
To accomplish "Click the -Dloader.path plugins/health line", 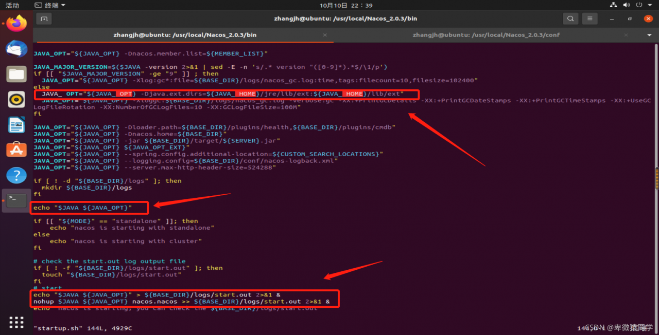I will [214, 127].
